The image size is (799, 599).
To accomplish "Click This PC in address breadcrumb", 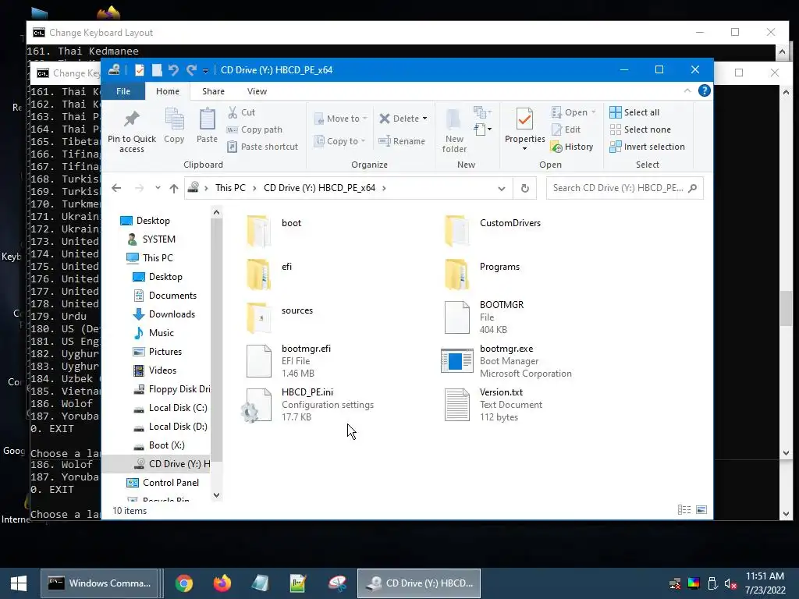I will [x=230, y=188].
